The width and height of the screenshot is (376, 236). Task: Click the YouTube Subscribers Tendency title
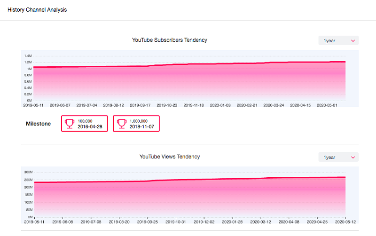(170, 40)
